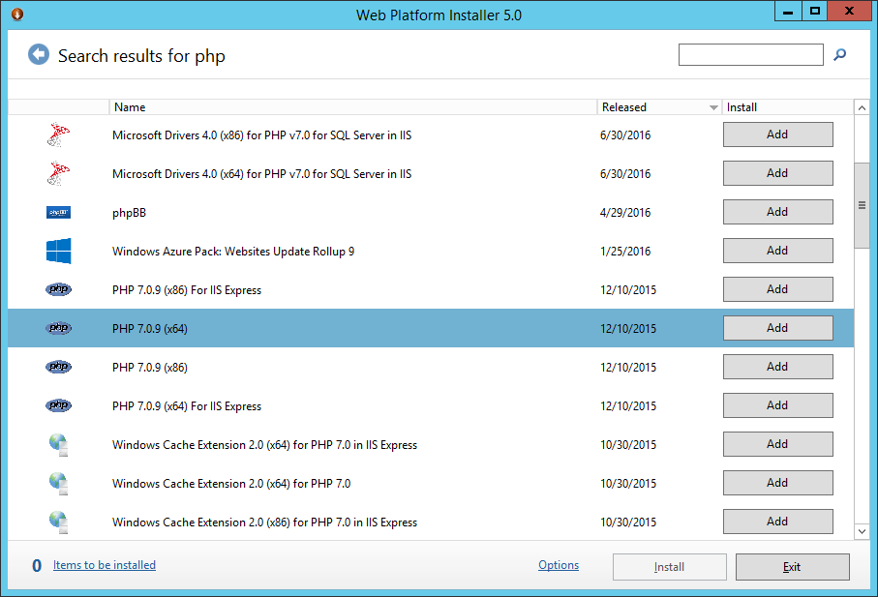The image size is (878, 597).
Task: Click the scrollbar up arrow
Action: pyautogui.click(x=862, y=107)
